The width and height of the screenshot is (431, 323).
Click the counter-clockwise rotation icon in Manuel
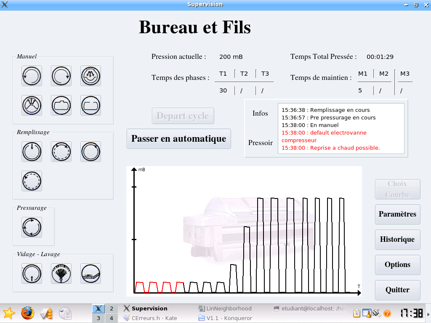pyautogui.click(x=32, y=76)
